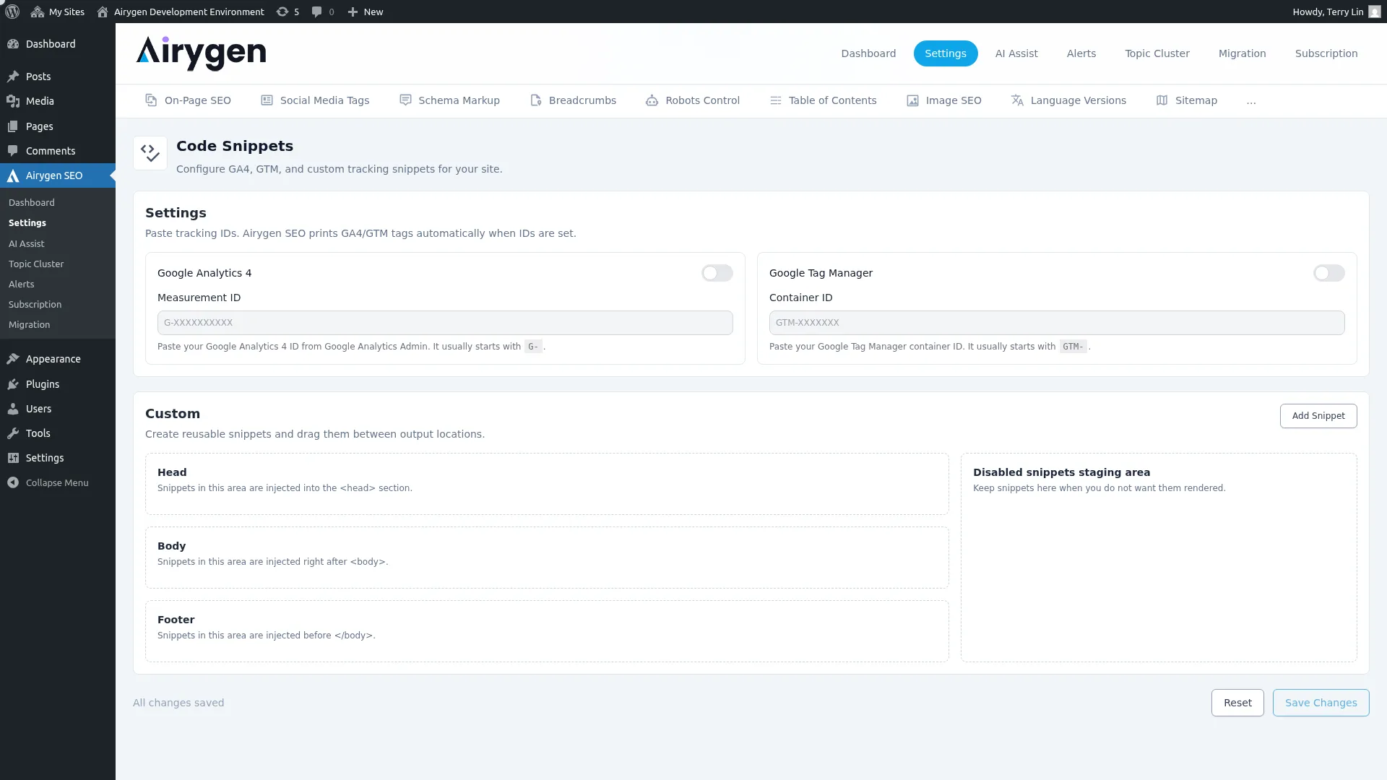1387x780 pixels.
Task: Click the Sitemap map icon
Action: click(1162, 100)
